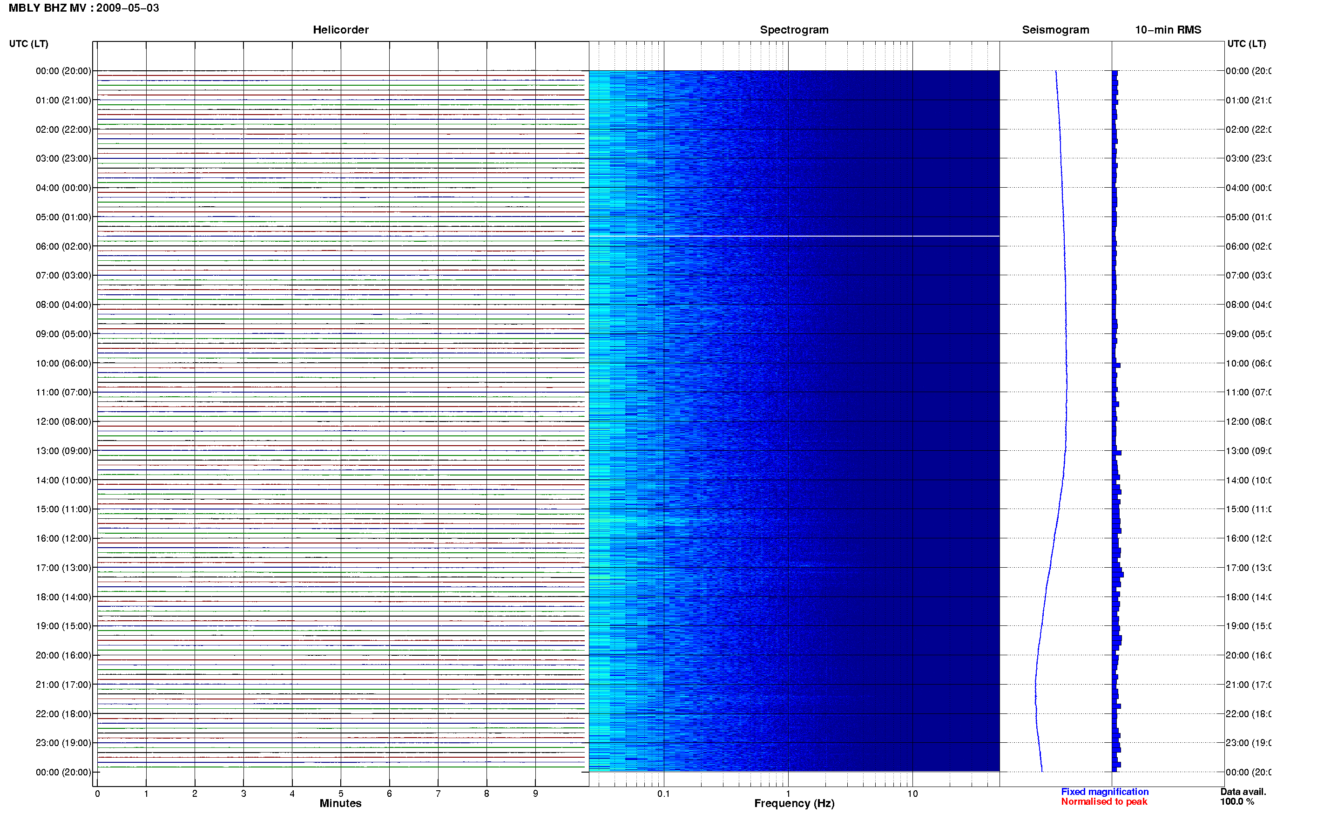Click the plot title 'MBLY BHZ MV : 2009-05-03'
Viewport: 1324px width, 828px height.
point(84,8)
